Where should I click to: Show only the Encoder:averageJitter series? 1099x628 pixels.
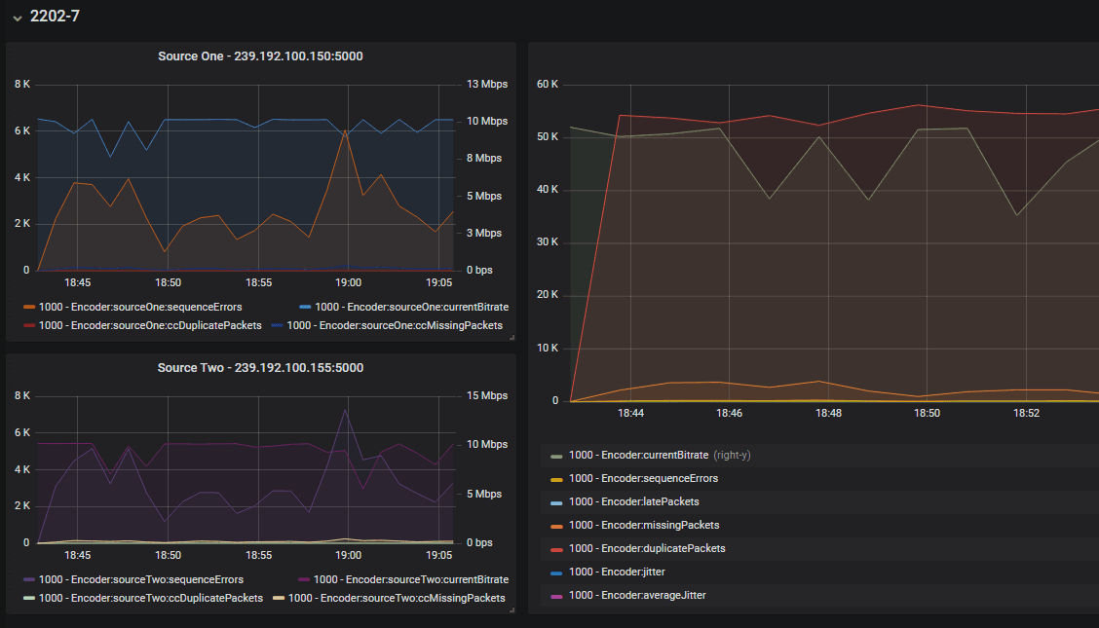pyautogui.click(x=637, y=595)
